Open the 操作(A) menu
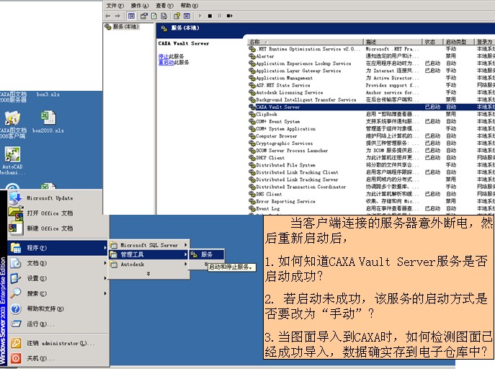Screen dimensions: 495x369 pos(140,5)
